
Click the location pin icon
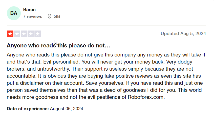click(x=49, y=16)
